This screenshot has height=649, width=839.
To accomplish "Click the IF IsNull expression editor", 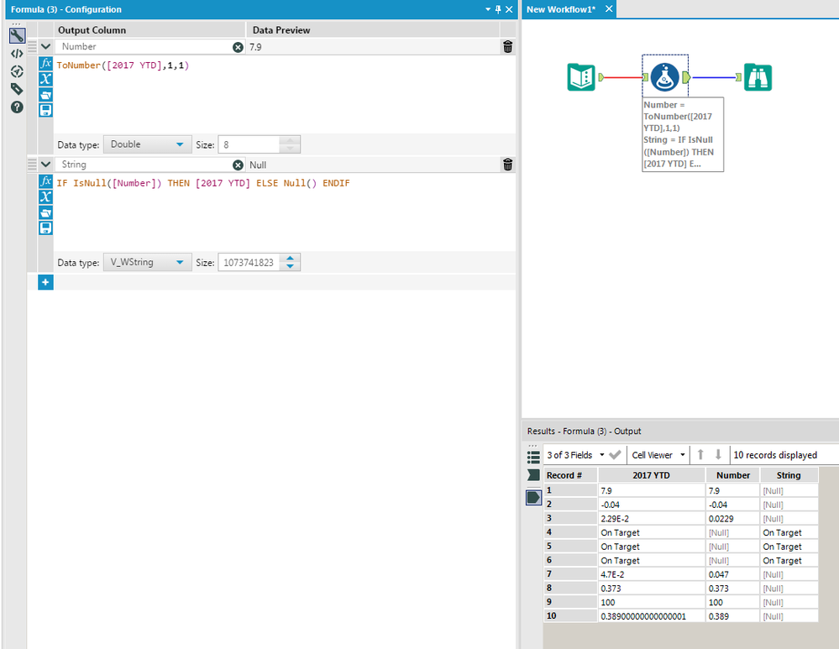I will 284,212.
